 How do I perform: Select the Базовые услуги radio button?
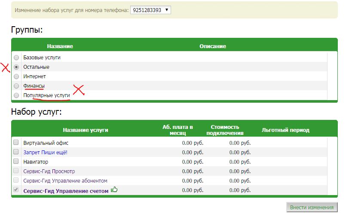click(x=16, y=58)
